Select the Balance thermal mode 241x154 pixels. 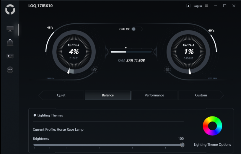click(108, 95)
